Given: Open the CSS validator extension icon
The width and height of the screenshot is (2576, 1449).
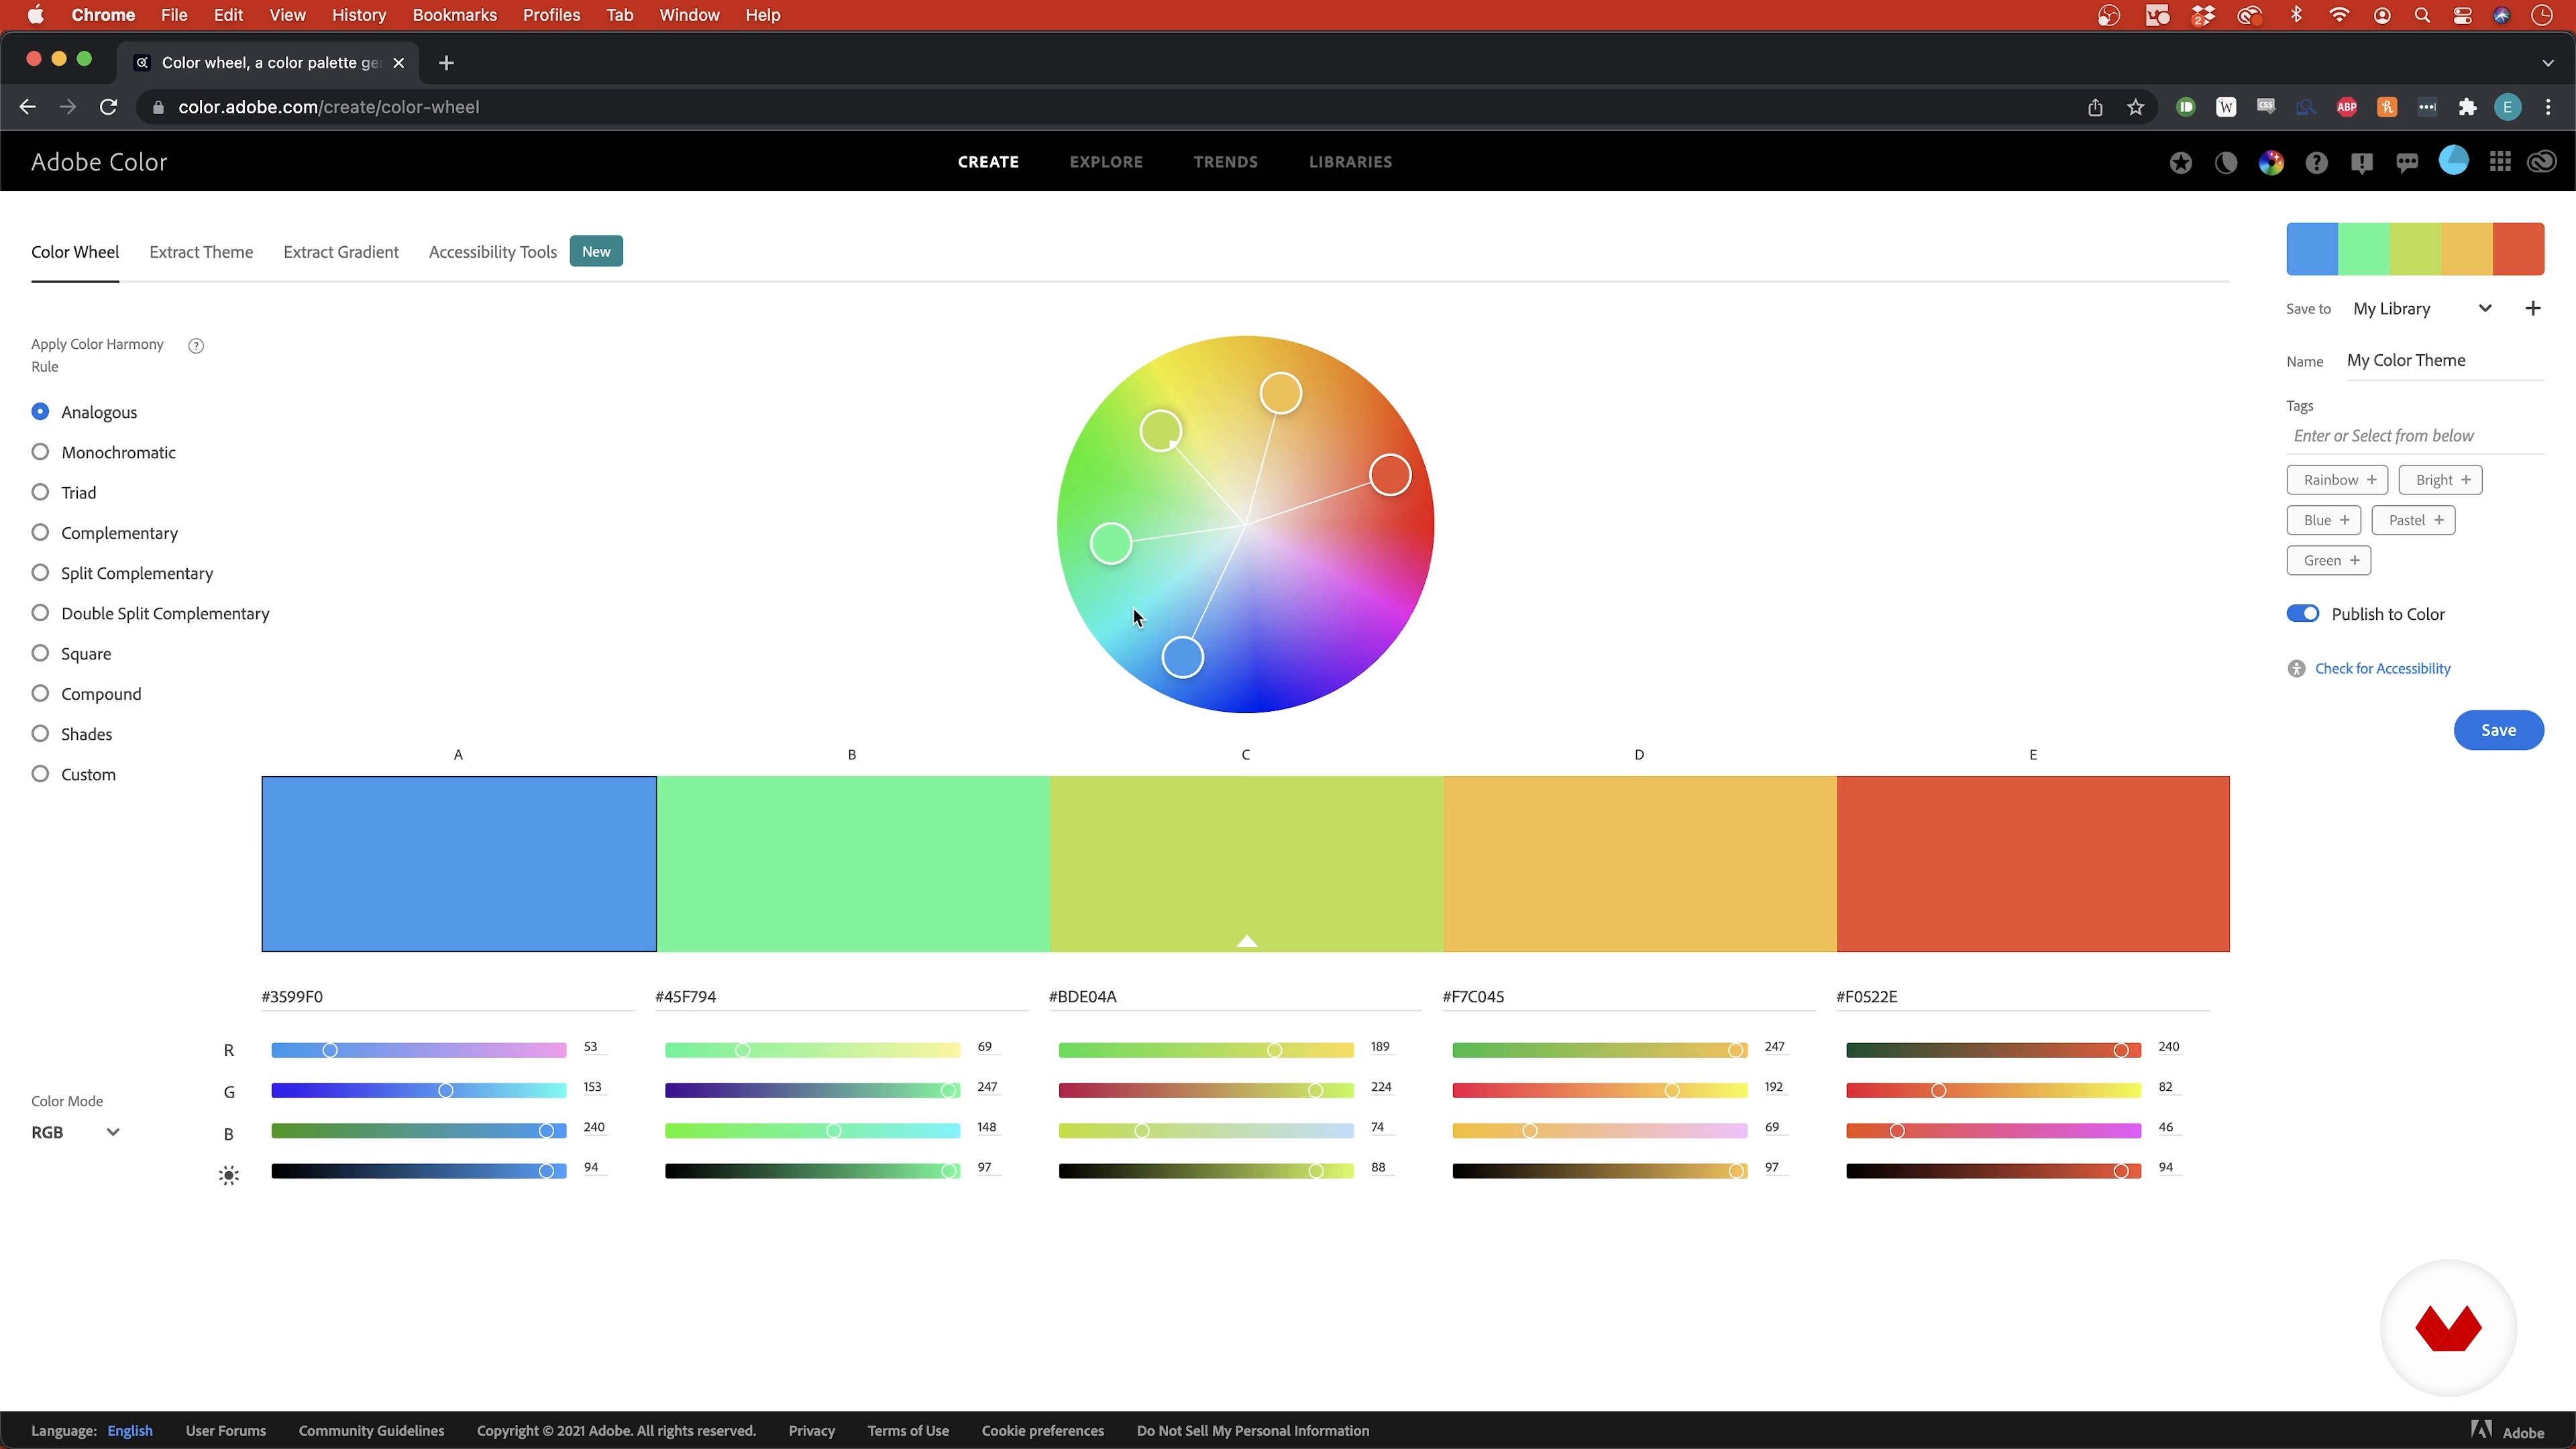Looking at the screenshot, I should 2266,107.
